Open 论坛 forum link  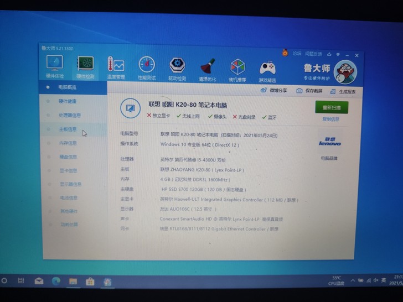click(297, 54)
